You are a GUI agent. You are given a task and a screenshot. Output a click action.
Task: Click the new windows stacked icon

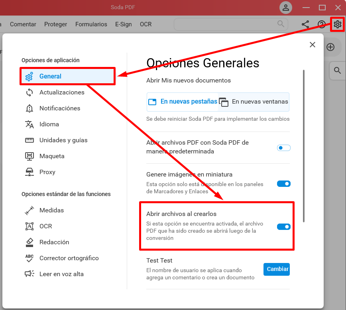pyautogui.click(x=224, y=102)
